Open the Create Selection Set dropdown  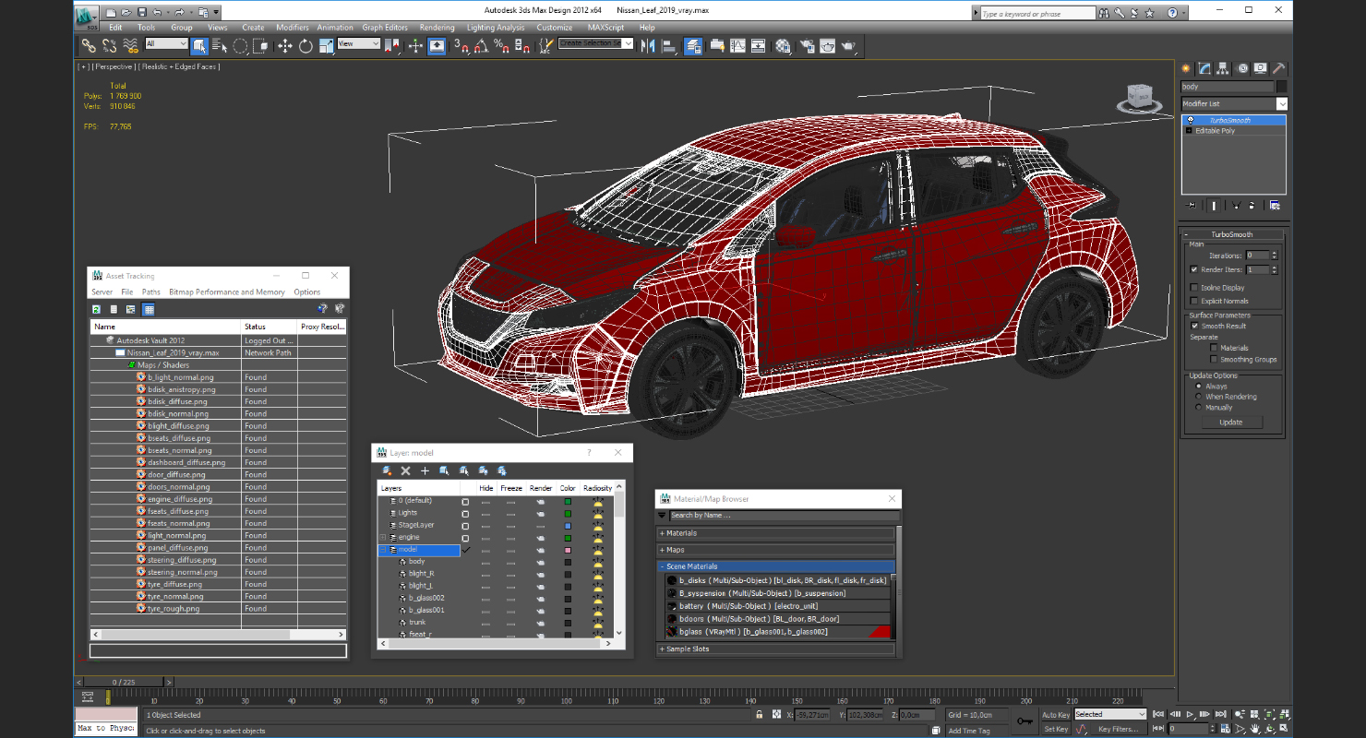[x=596, y=43]
